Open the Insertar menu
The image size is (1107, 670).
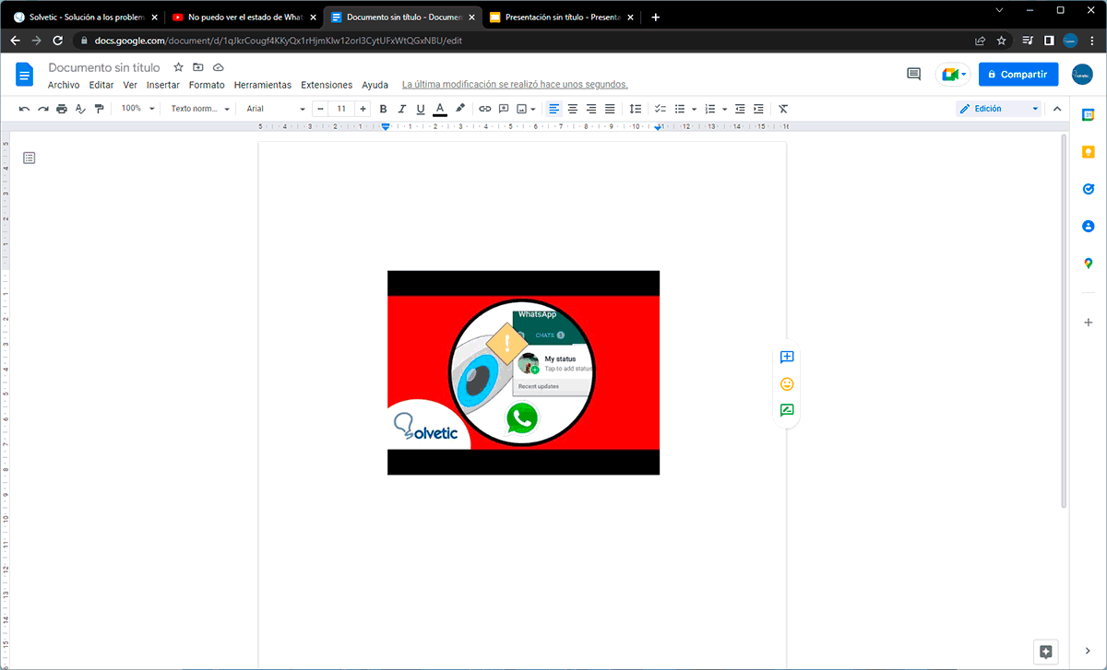click(x=163, y=85)
